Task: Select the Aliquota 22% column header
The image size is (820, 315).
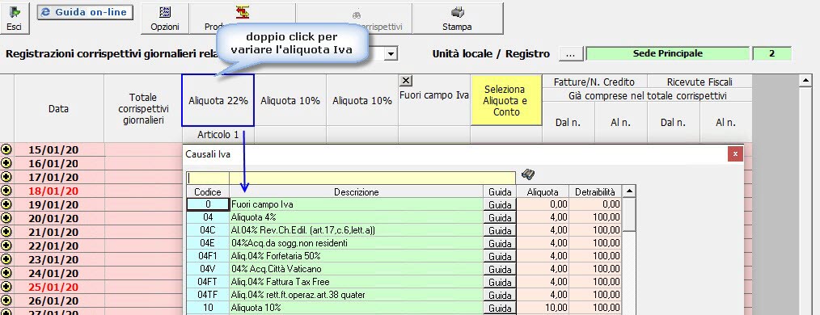Action: tap(218, 100)
